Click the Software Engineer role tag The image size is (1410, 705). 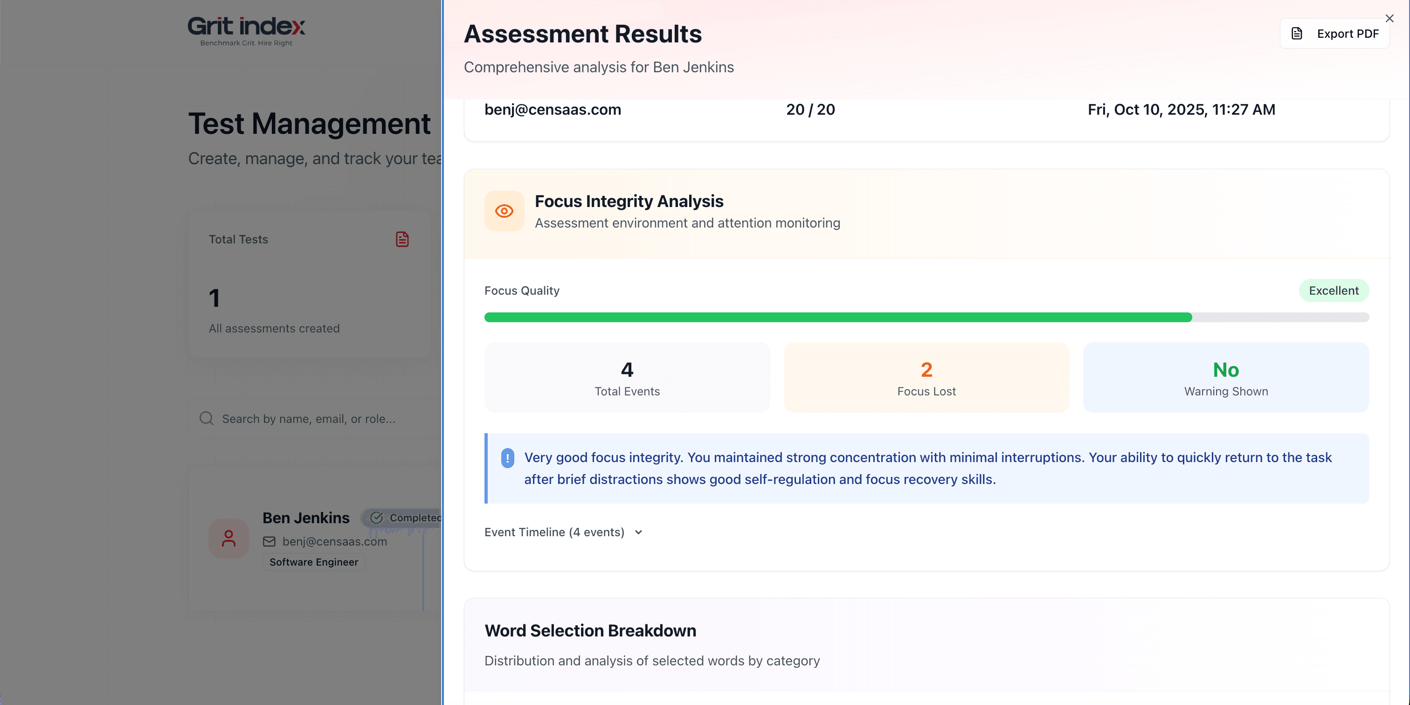pyautogui.click(x=314, y=562)
